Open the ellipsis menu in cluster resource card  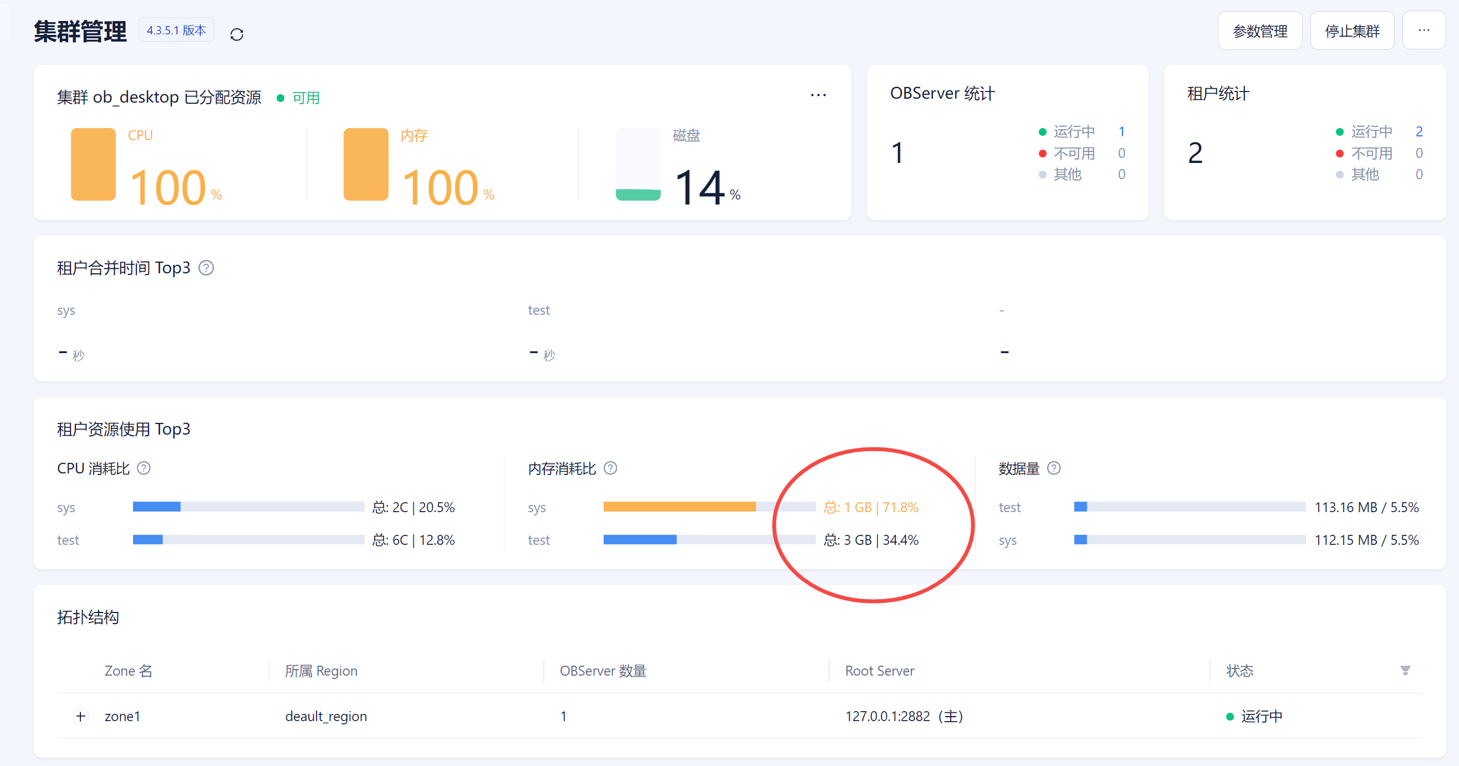pyautogui.click(x=818, y=95)
